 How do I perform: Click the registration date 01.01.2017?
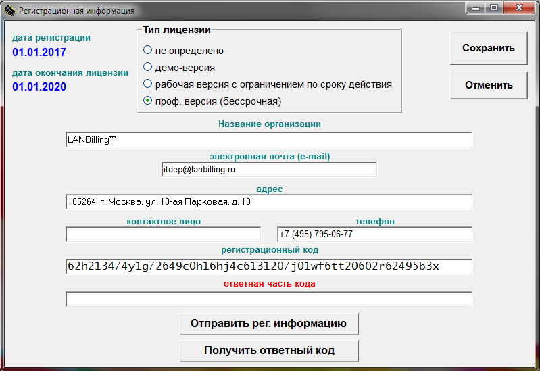pyautogui.click(x=39, y=52)
